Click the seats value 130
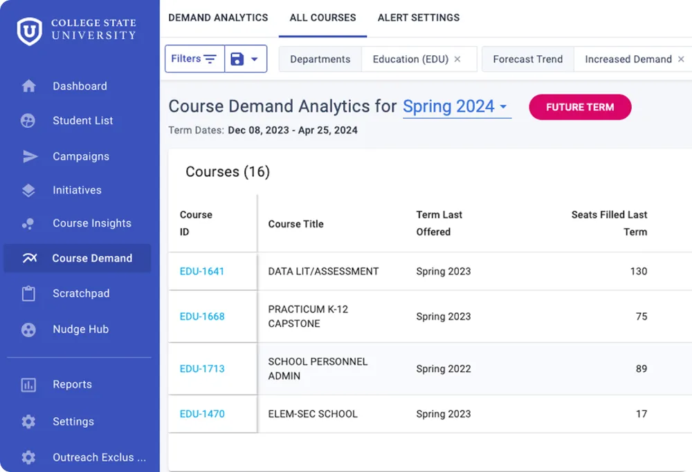 (x=639, y=272)
